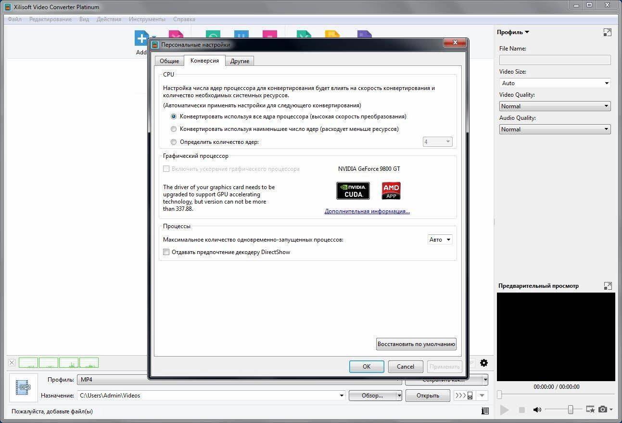Switch to the Конверсия tab
This screenshot has height=423, width=622.
[204, 61]
